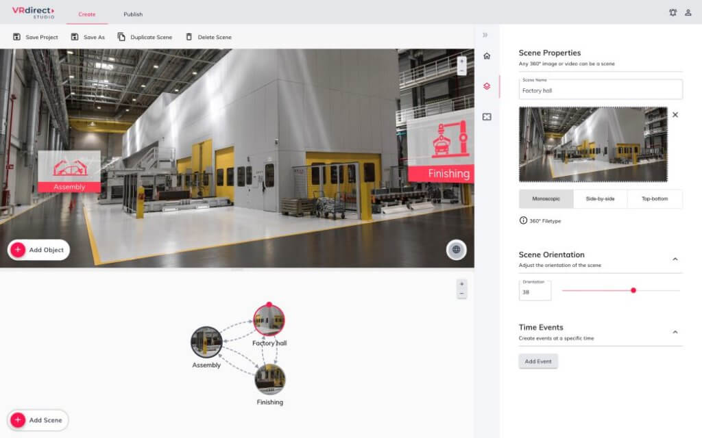702x438 pixels.
Task: Collapse the Scene Orientation section
Action: click(x=675, y=259)
